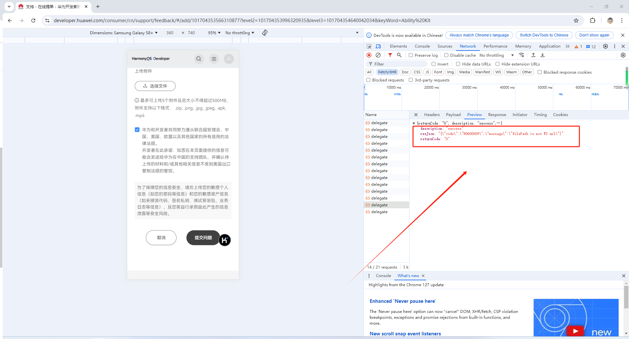
Task: Select the Fetch/XHR filter chip
Action: pos(387,72)
